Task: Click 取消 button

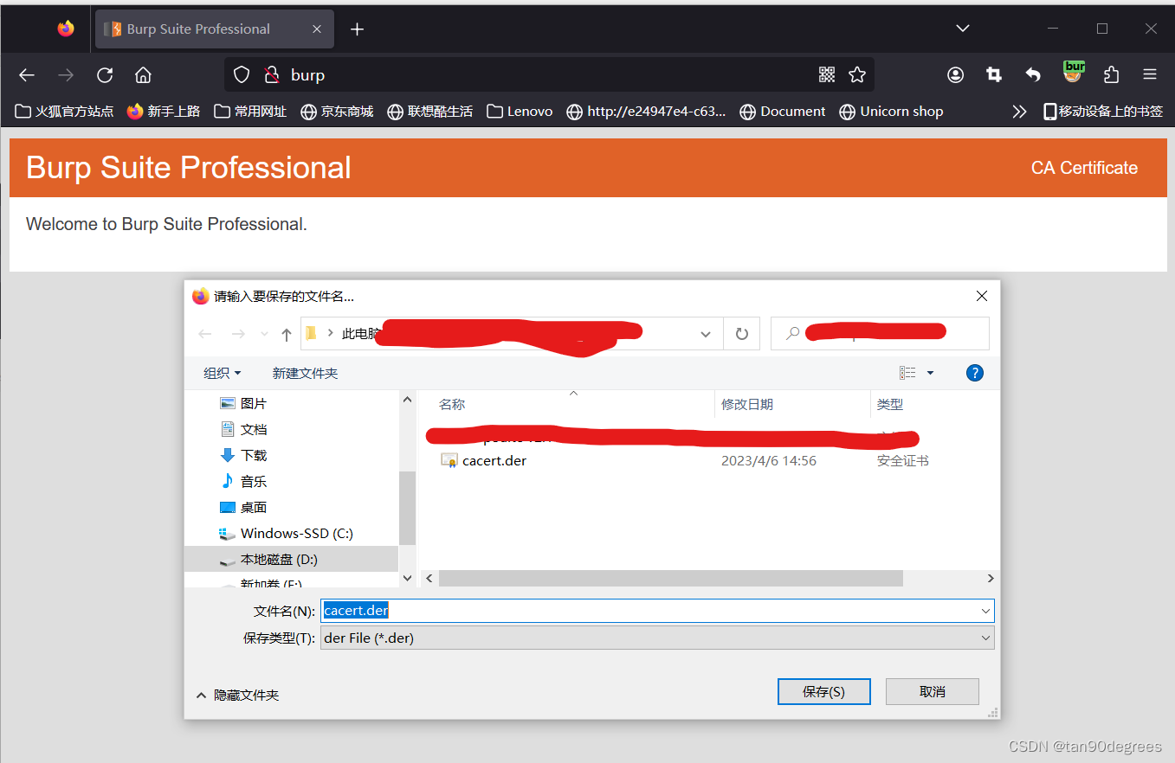Action: click(x=933, y=691)
